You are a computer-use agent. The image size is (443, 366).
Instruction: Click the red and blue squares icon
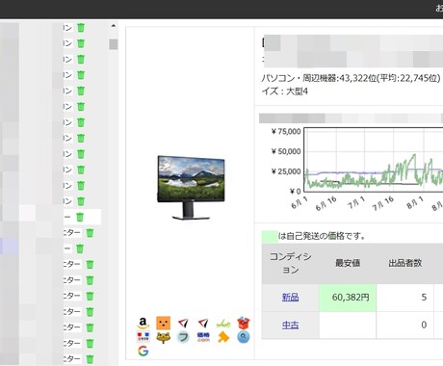coord(143,337)
